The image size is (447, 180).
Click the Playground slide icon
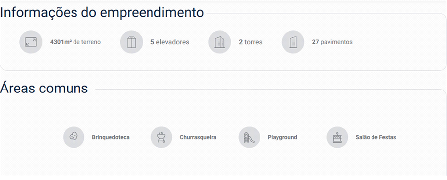(x=249, y=137)
